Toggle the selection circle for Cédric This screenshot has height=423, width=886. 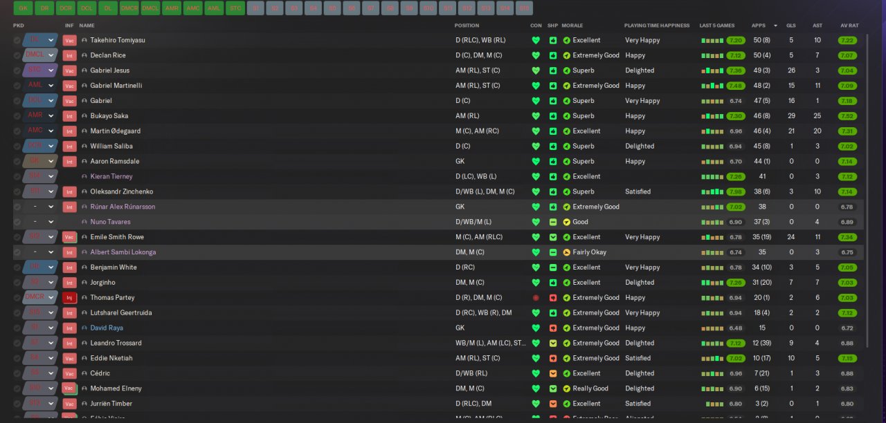tap(17, 373)
